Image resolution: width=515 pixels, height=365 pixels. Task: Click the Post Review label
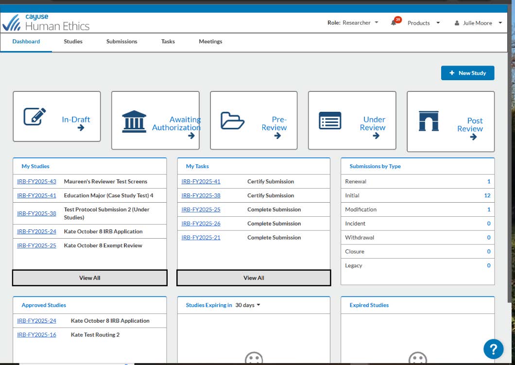pos(470,125)
